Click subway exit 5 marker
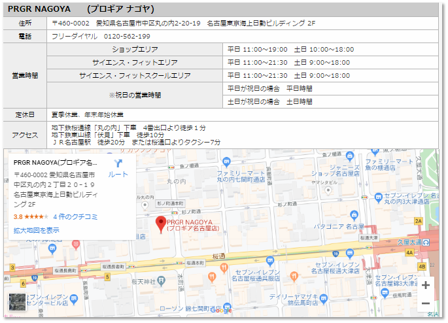This screenshot has width=448, height=323. pyautogui.click(x=107, y=277)
